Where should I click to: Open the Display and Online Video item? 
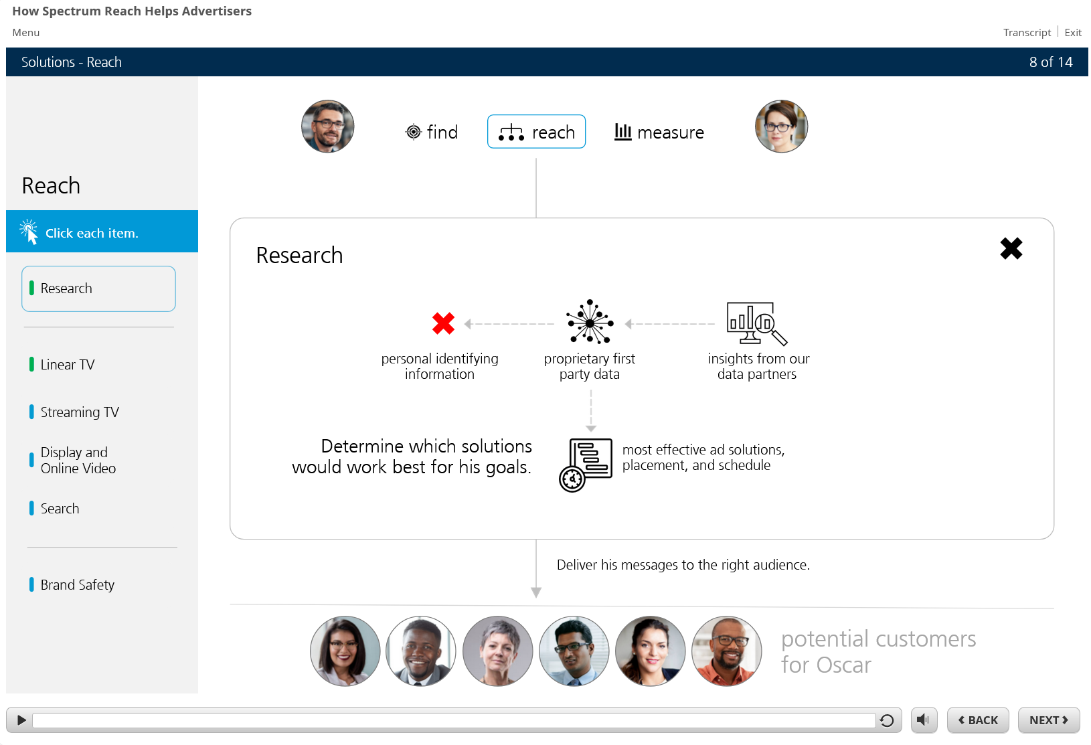coord(73,461)
